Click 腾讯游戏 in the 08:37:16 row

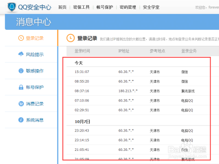(x=188, y=91)
